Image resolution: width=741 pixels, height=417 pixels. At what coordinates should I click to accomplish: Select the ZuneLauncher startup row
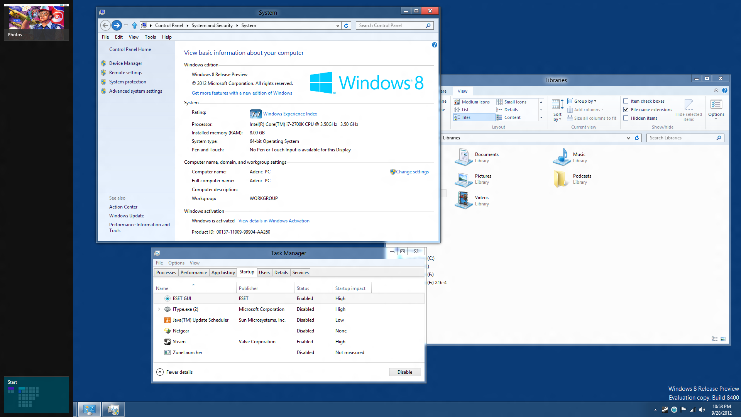[289, 353]
